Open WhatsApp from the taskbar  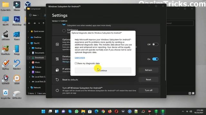(77, 111)
